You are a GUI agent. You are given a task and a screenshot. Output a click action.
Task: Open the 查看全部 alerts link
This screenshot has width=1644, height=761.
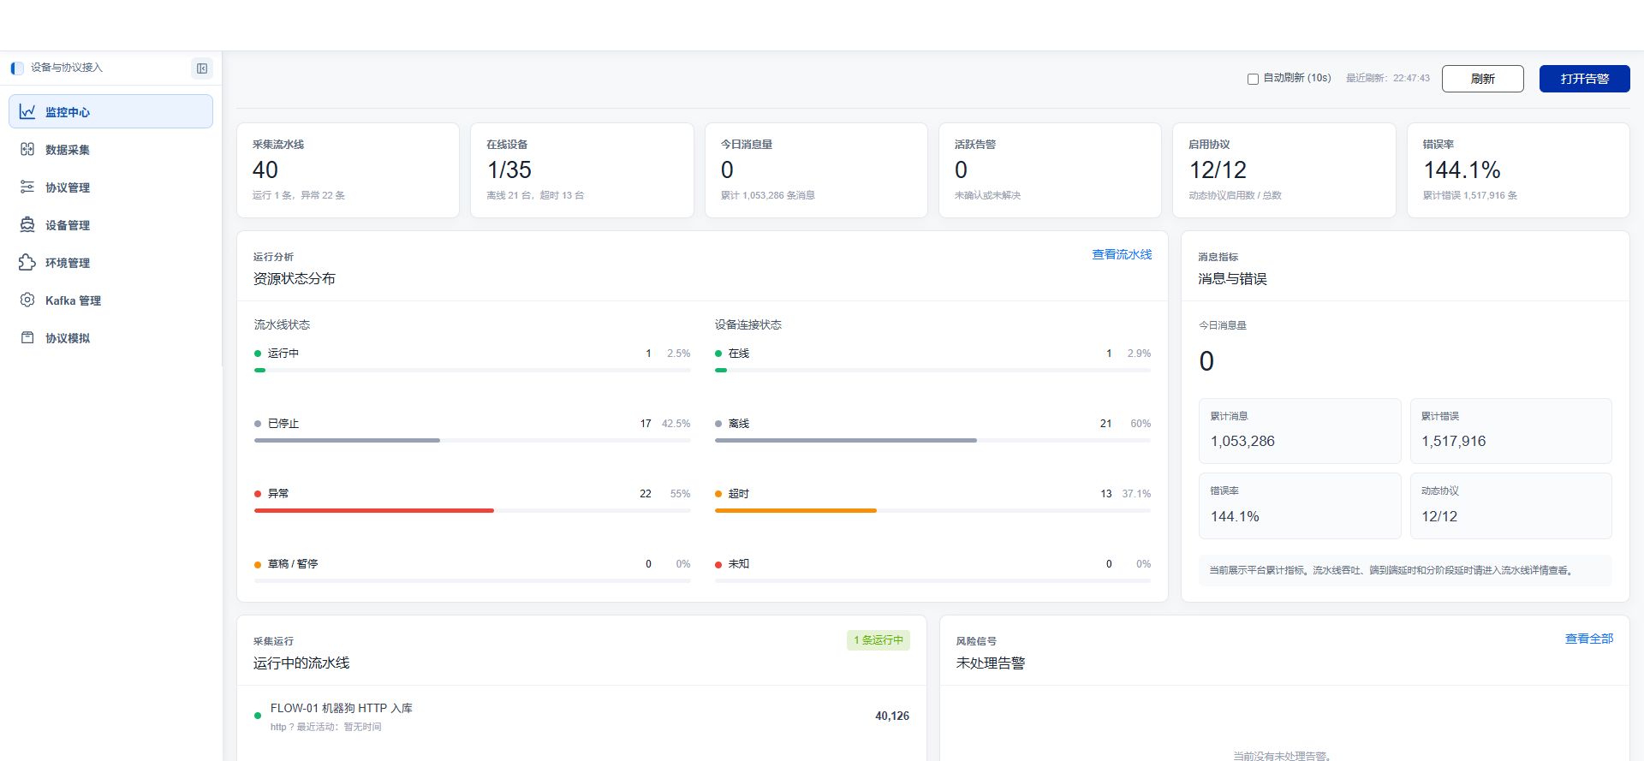pyautogui.click(x=1589, y=639)
